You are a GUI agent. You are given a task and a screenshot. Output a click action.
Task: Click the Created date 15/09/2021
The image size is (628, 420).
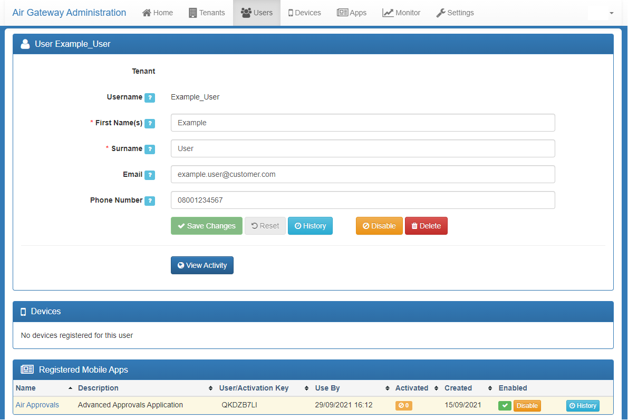(x=462, y=405)
